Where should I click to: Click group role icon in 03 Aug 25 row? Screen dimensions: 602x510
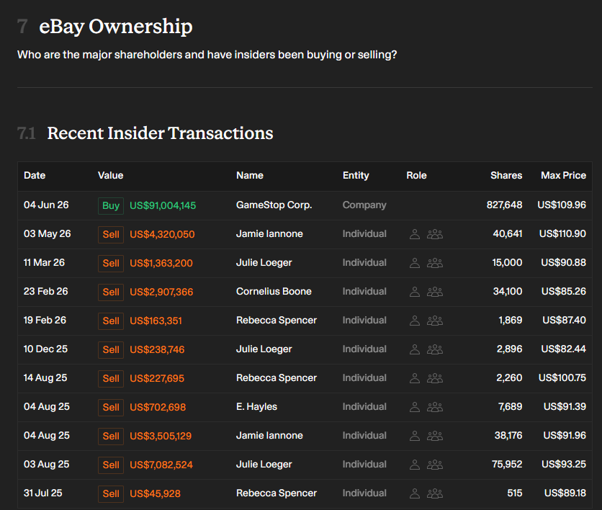435,465
